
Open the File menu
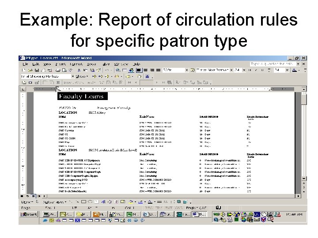click(x=25, y=64)
